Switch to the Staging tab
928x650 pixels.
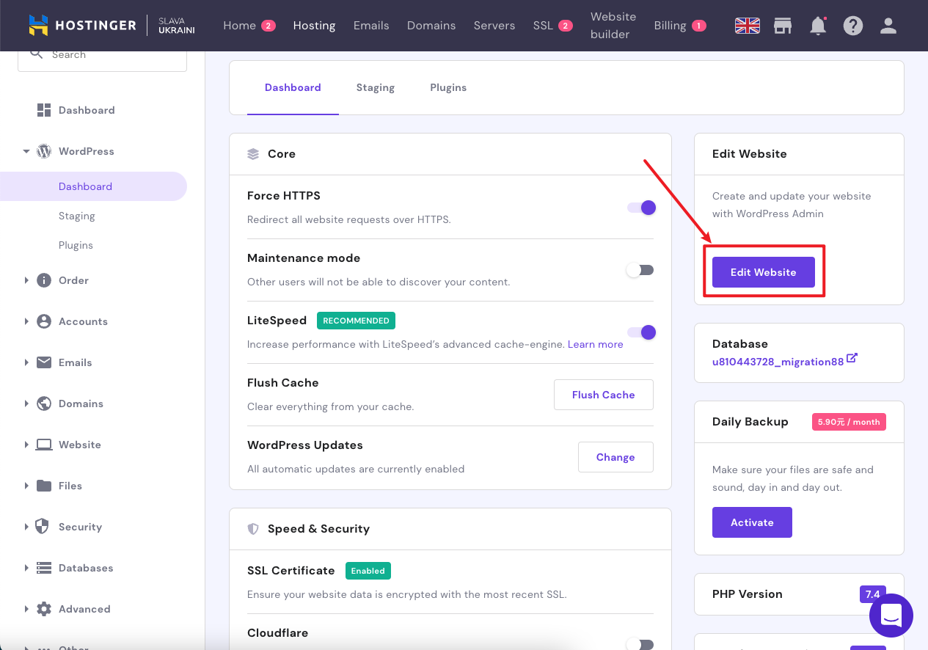point(376,87)
